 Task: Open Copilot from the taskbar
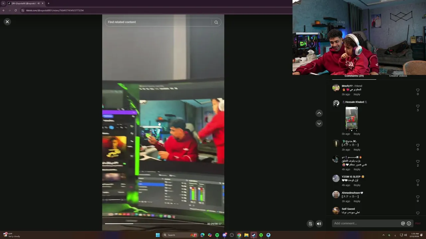(210, 235)
